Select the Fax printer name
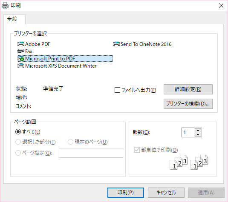Viewport: 228px width, 202px height. click(29, 51)
